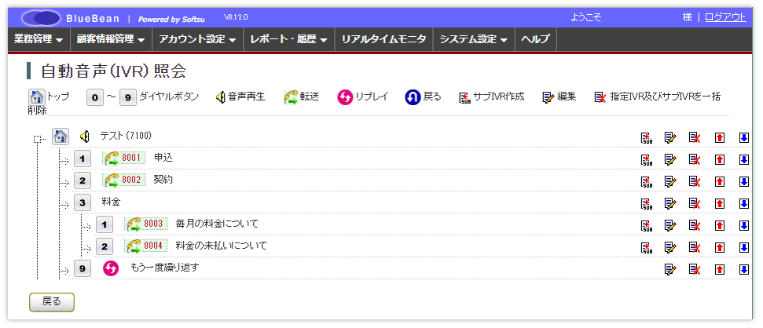
Task: Collapse the root tree node toggle
Action: pyautogui.click(x=37, y=140)
